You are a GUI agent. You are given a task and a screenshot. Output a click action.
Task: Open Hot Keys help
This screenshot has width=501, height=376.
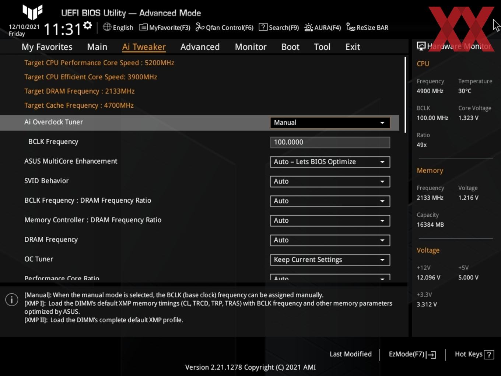(x=469, y=354)
